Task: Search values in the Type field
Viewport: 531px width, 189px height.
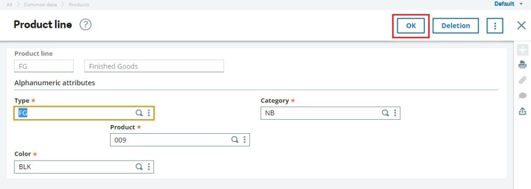Action: [139, 113]
